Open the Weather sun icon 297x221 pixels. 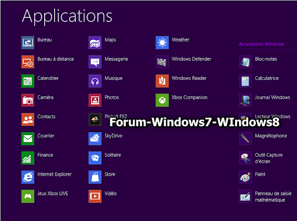coord(162,42)
